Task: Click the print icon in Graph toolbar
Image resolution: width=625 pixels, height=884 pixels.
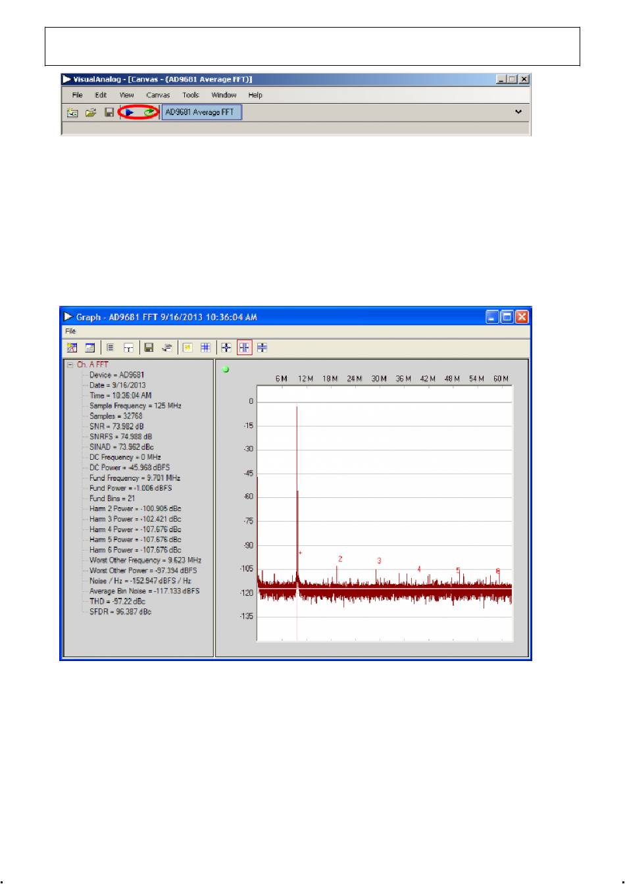Action: point(167,347)
